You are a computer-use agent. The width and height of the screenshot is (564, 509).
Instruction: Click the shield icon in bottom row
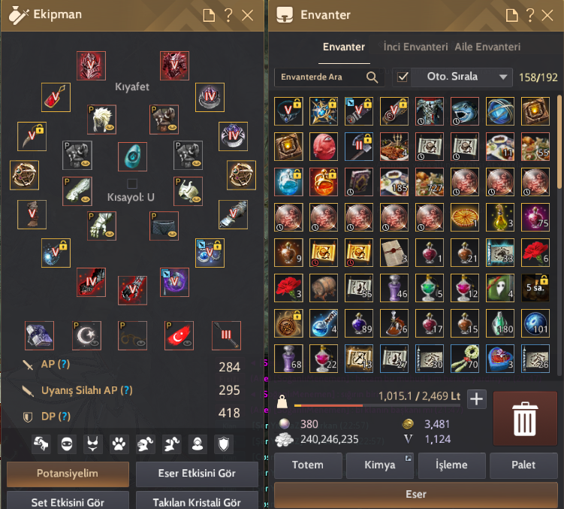[223, 444]
